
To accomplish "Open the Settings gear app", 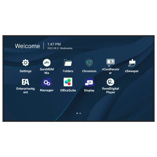I will [25, 63].
